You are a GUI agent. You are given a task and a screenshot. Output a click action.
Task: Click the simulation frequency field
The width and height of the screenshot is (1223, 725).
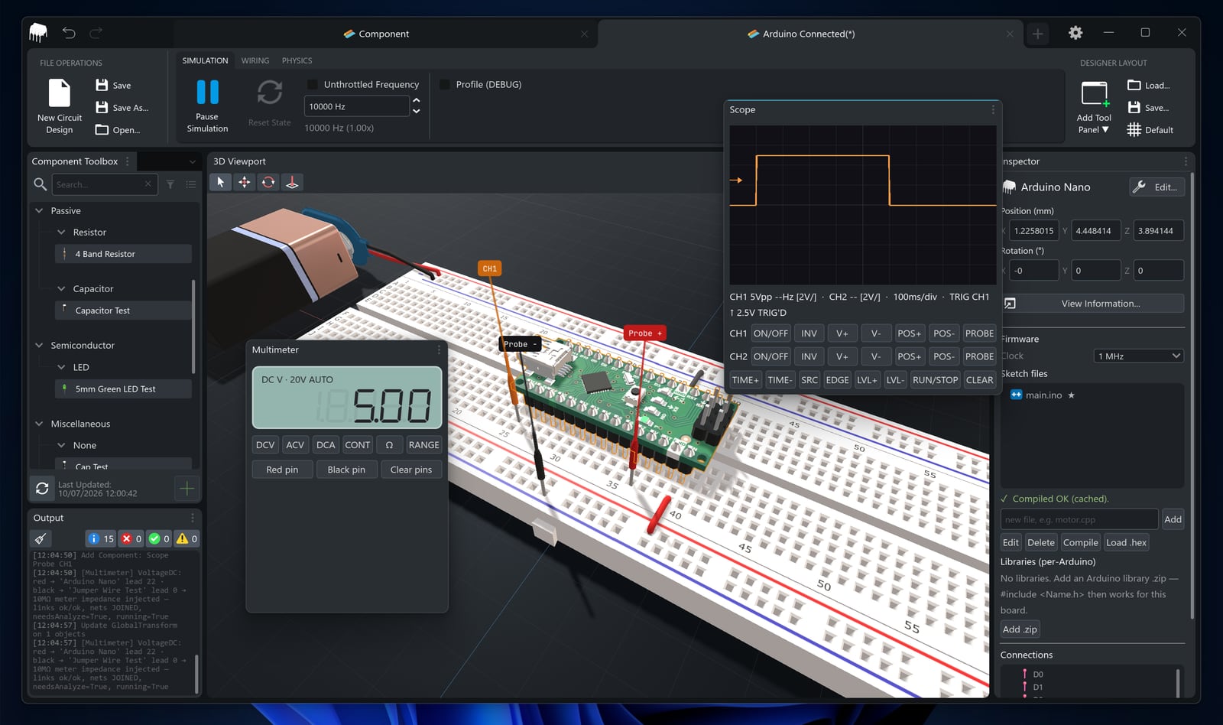coord(356,106)
